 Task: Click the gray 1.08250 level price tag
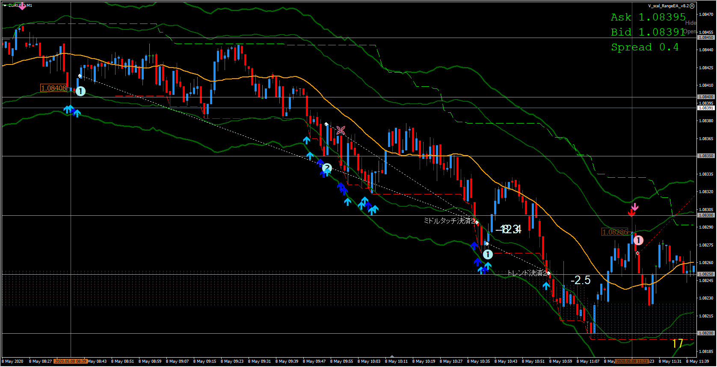pos(706,274)
